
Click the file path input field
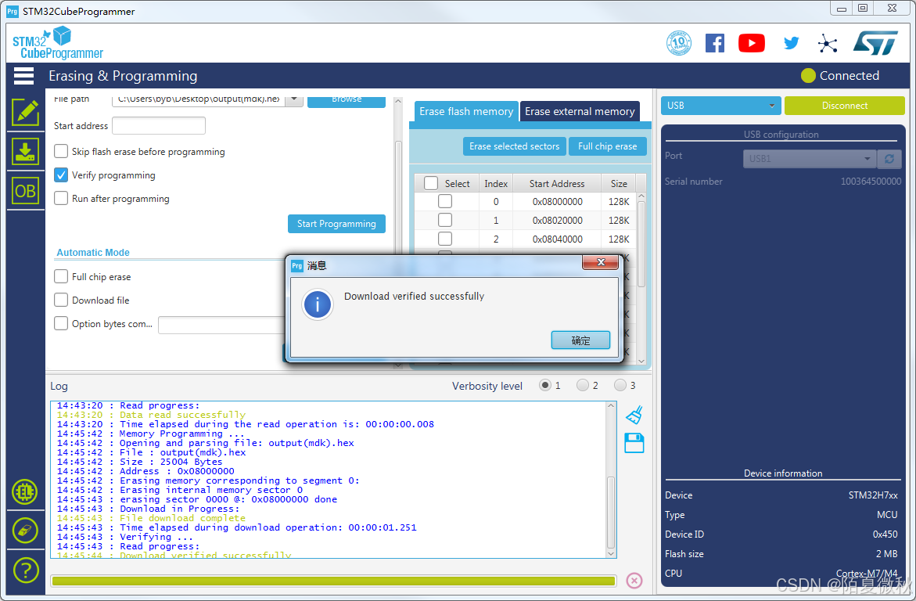[x=199, y=99]
